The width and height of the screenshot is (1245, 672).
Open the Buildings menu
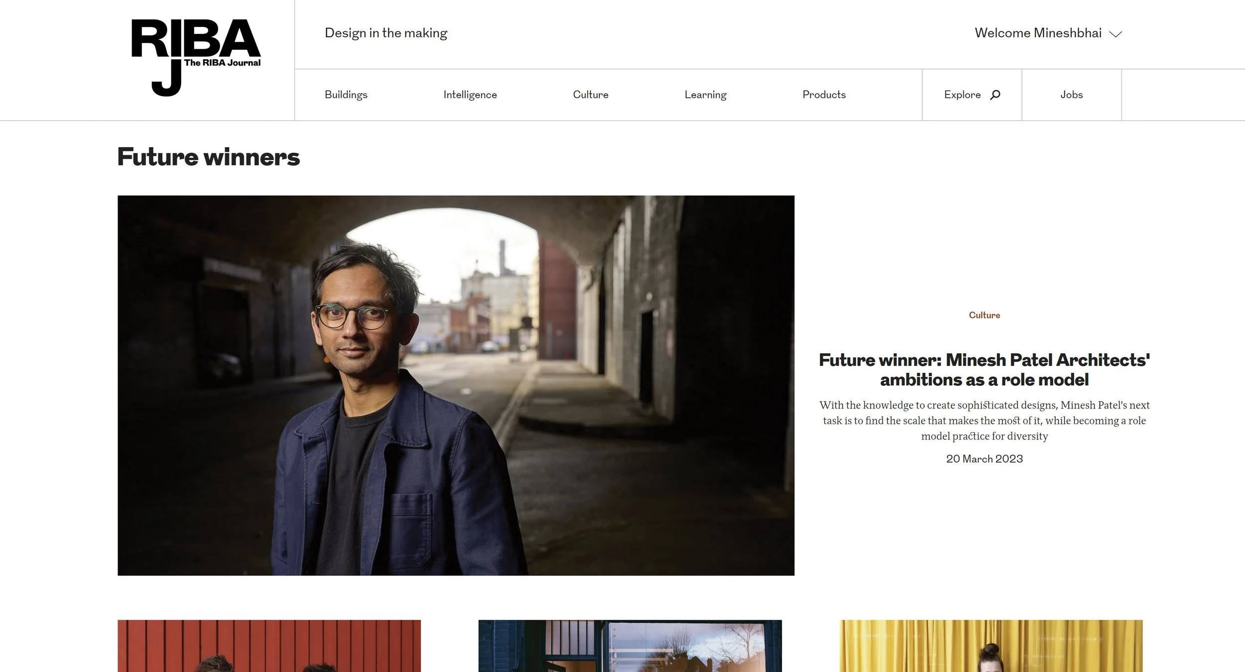coord(346,95)
